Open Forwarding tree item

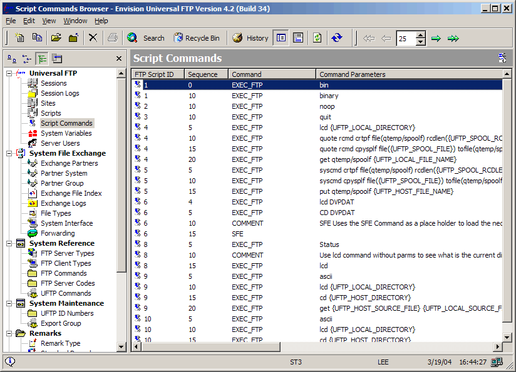click(x=58, y=233)
